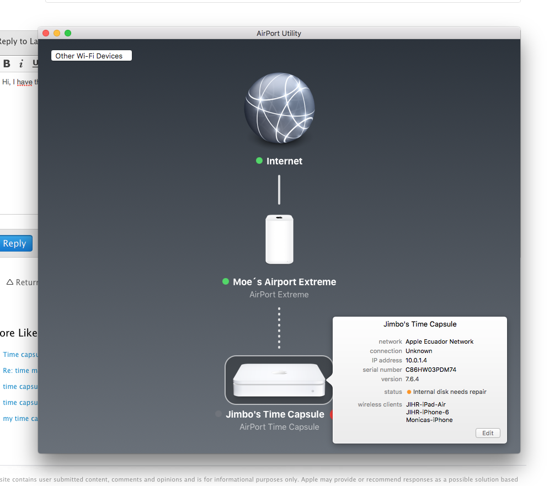Close the AirPort Utility window
The height and width of the screenshot is (486, 560).
[46, 33]
